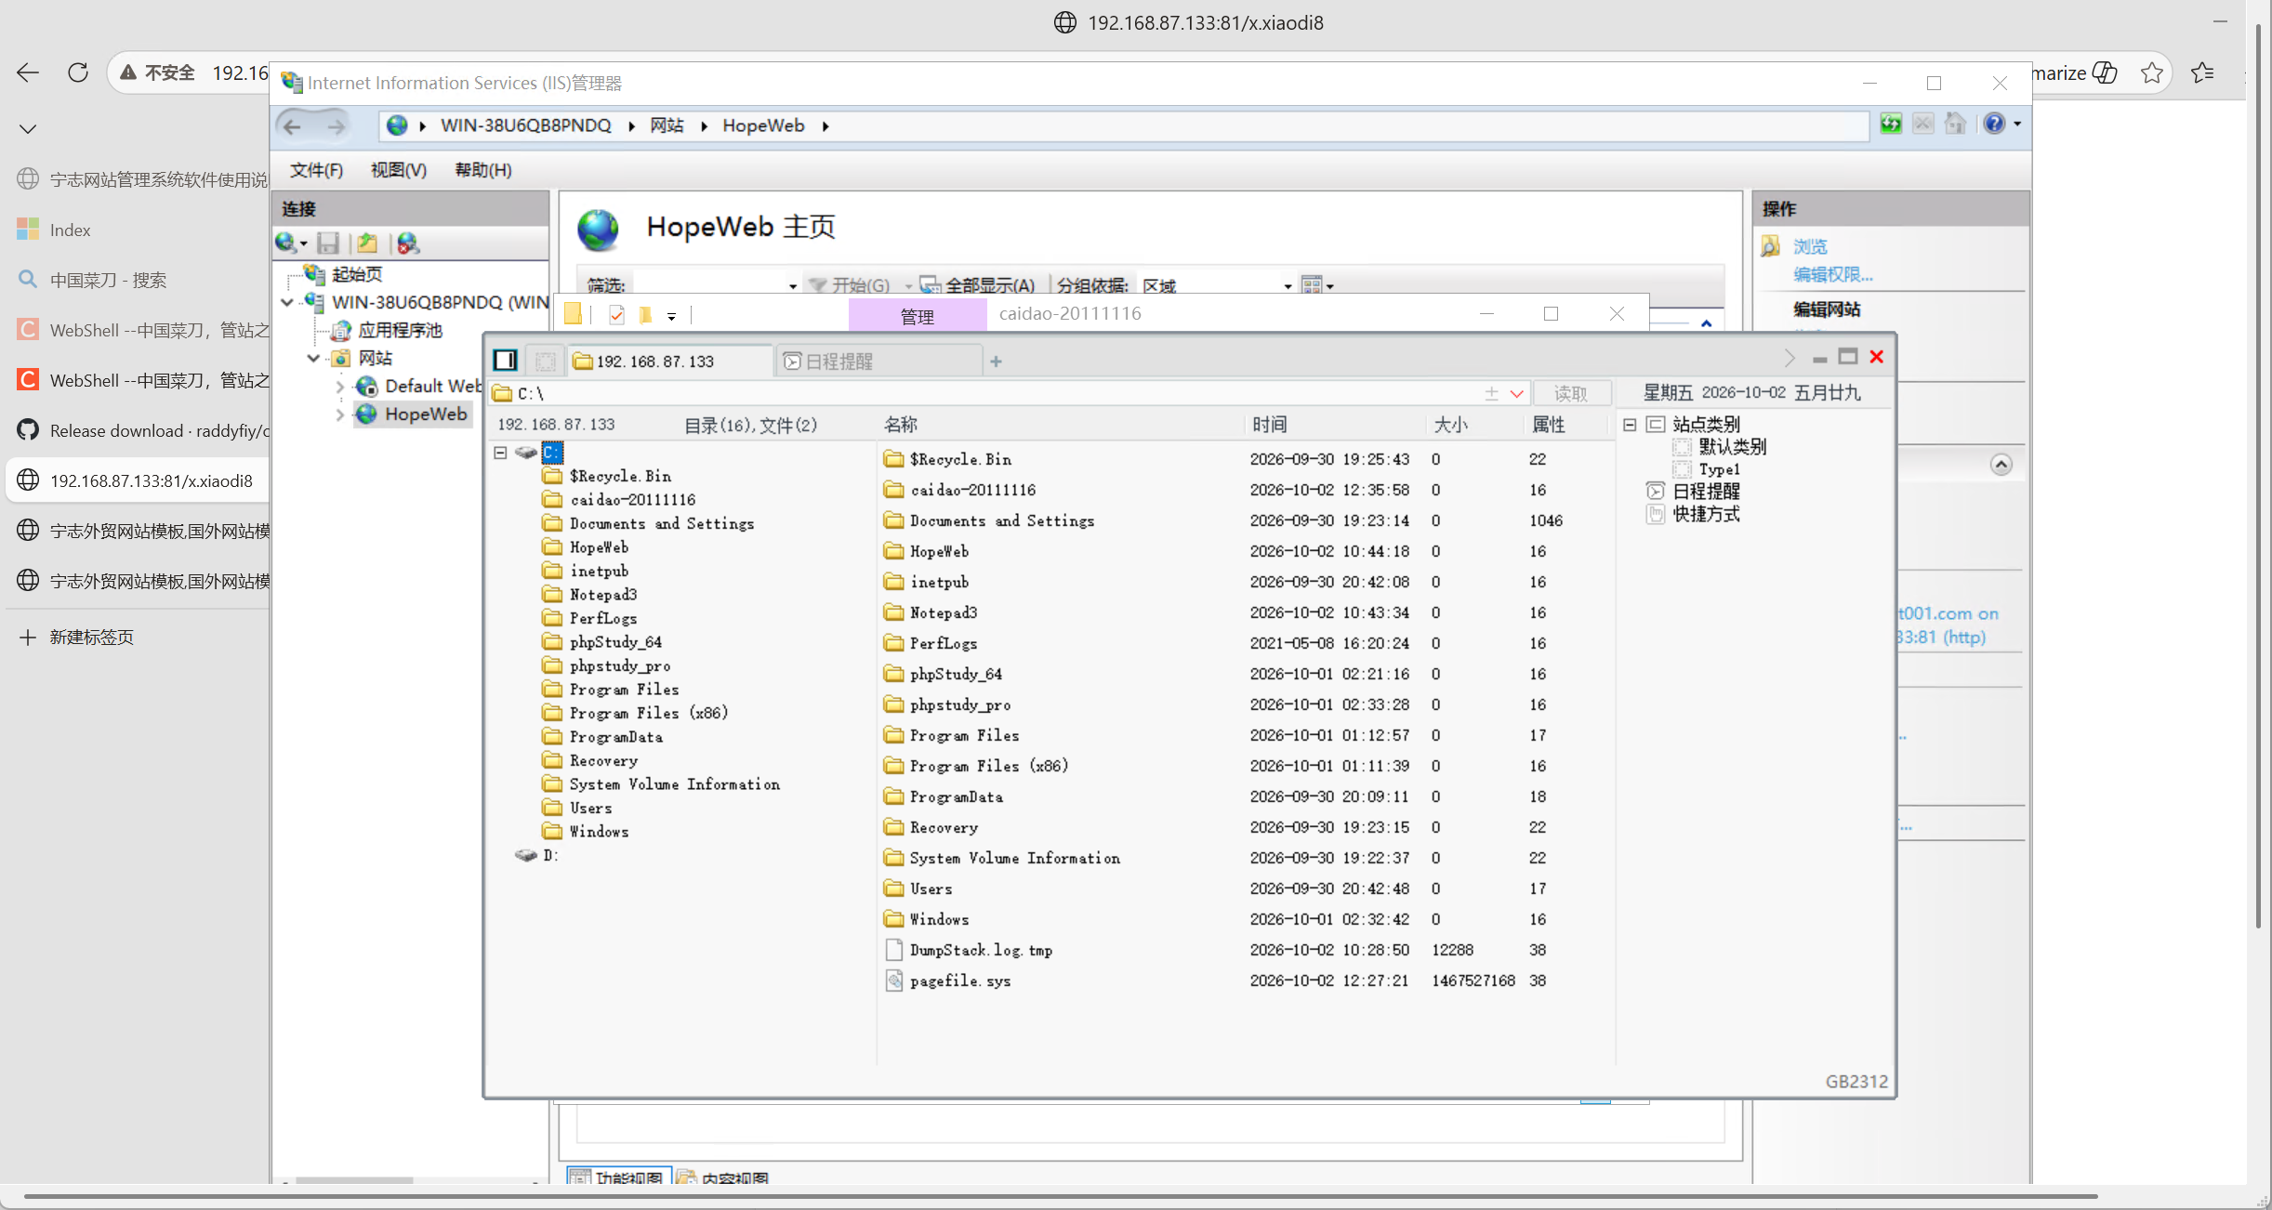Collapse browser vertical tabs chevron
The height and width of the screenshot is (1210, 2272).
(28, 129)
